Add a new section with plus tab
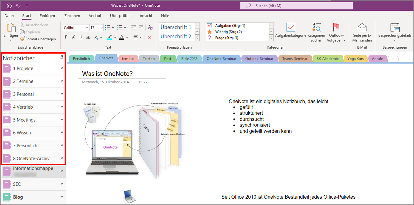Screen dimensions: 414x205 coord(393,59)
